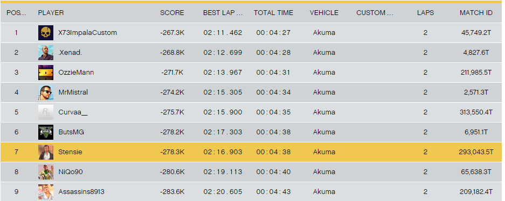The image size is (505, 201).
Task: Select the highlighted Stensie row
Action: click(x=251, y=152)
